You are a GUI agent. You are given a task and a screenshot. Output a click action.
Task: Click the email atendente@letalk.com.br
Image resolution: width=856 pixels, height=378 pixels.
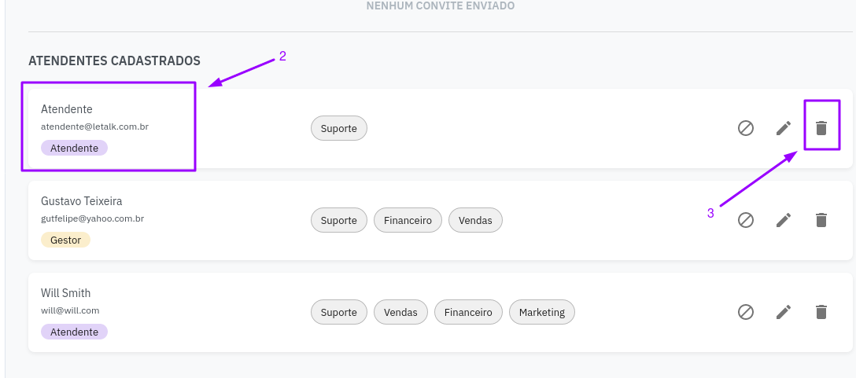(95, 127)
